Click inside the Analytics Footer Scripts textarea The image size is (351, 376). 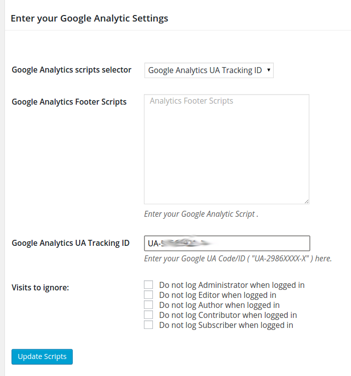(x=226, y=149)
